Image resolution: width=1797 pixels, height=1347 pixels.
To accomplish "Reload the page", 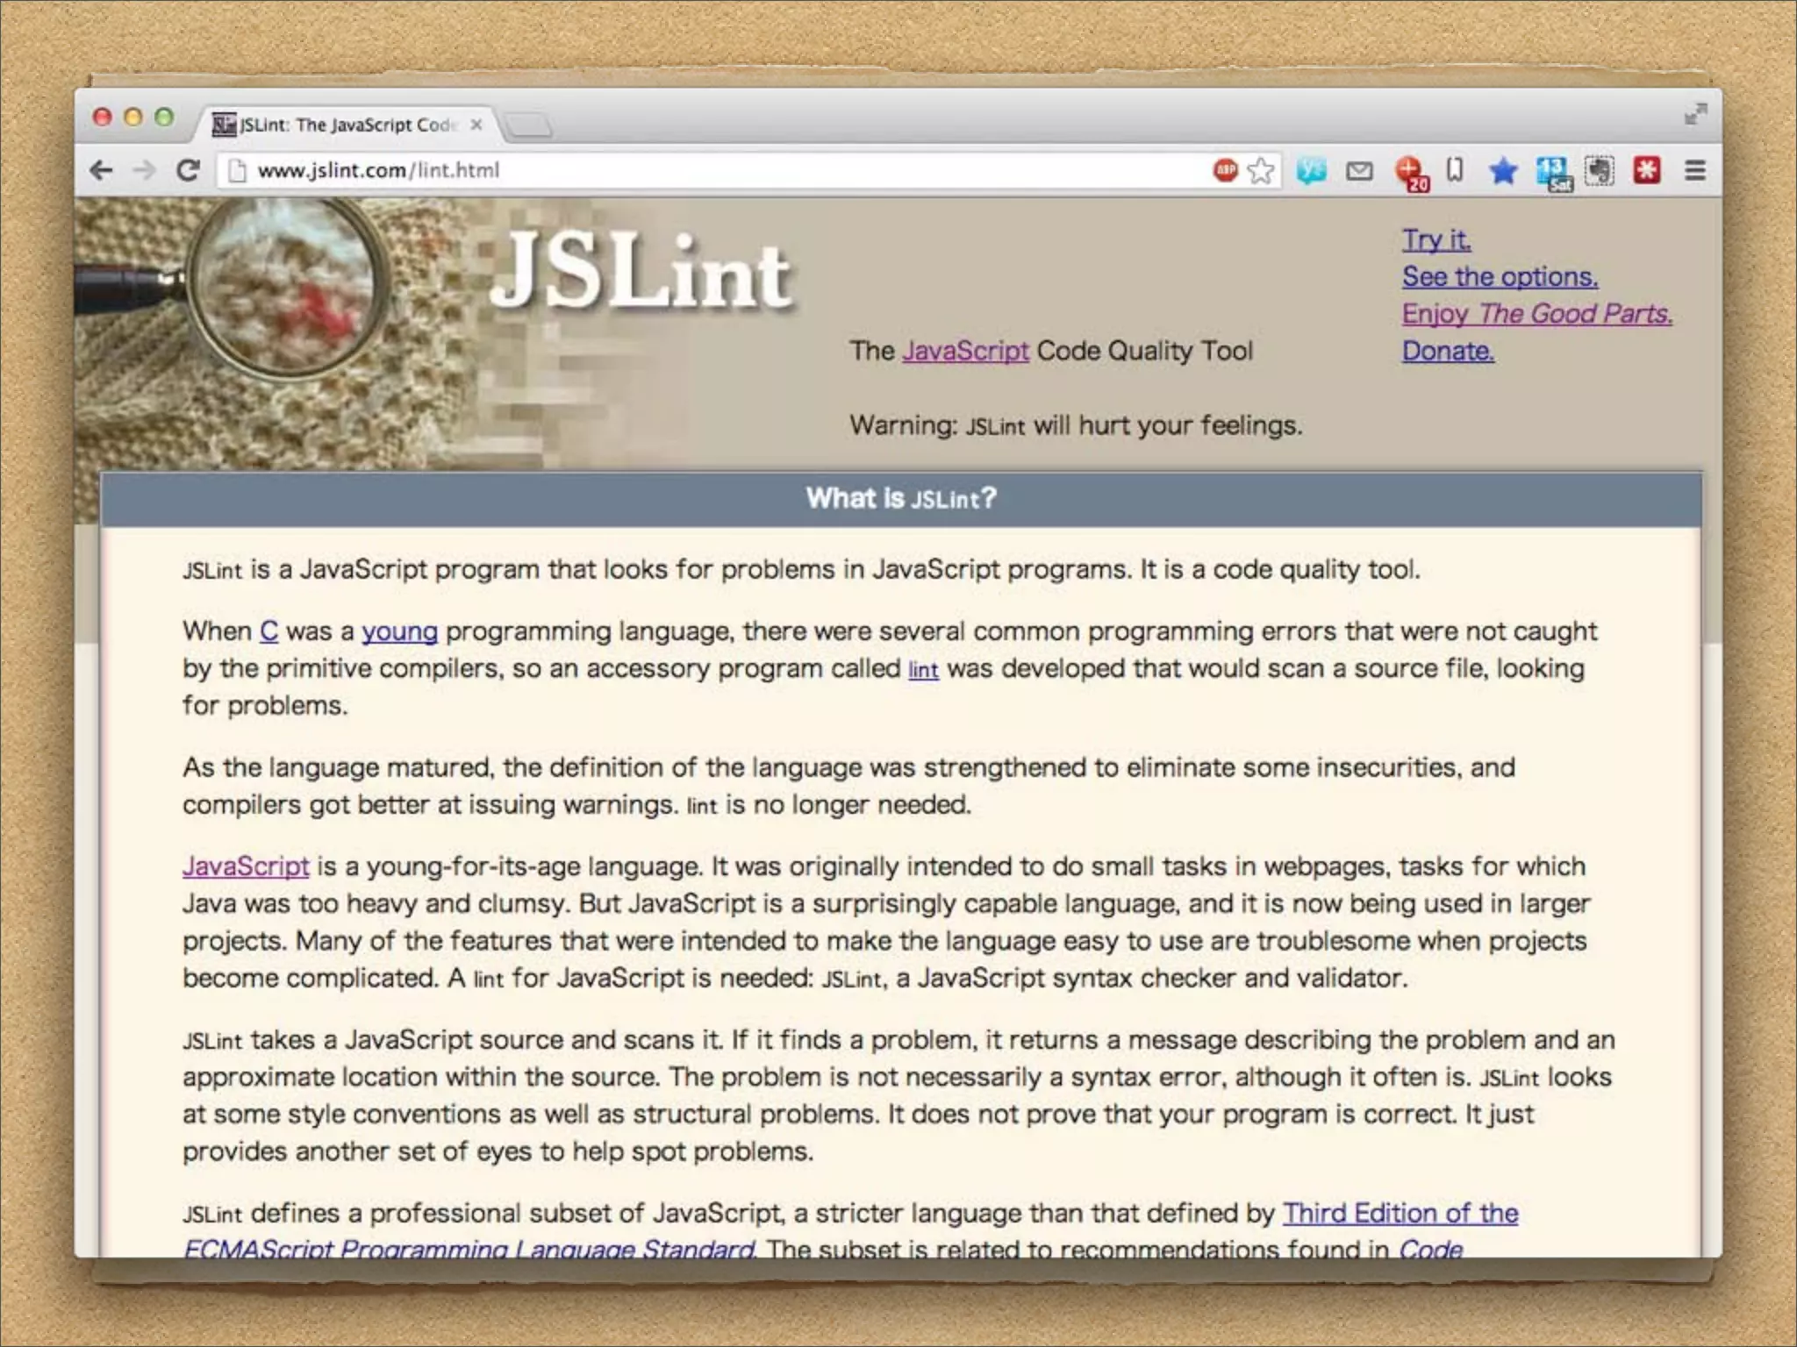I will click(x=188, y=170).
